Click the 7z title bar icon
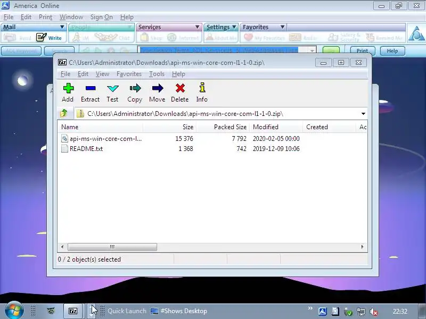426x319 pixels. pyautogui.click(x=62, y=62)
